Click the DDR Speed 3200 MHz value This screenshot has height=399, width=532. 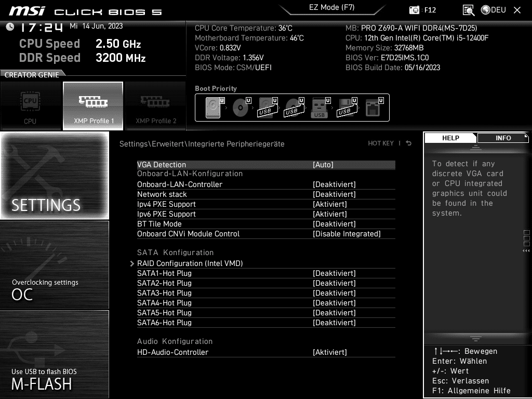[121, 57]
